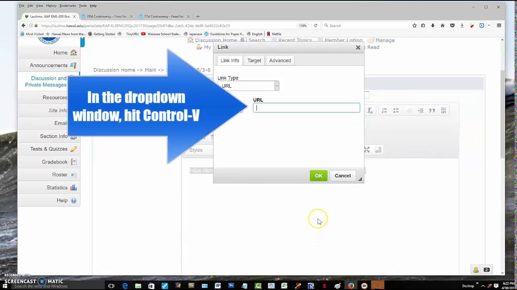Image resolution: width=517 pixels, height=290 pixels.
Task: Click the users present icon near the page bottom
Action: [476, 270]
